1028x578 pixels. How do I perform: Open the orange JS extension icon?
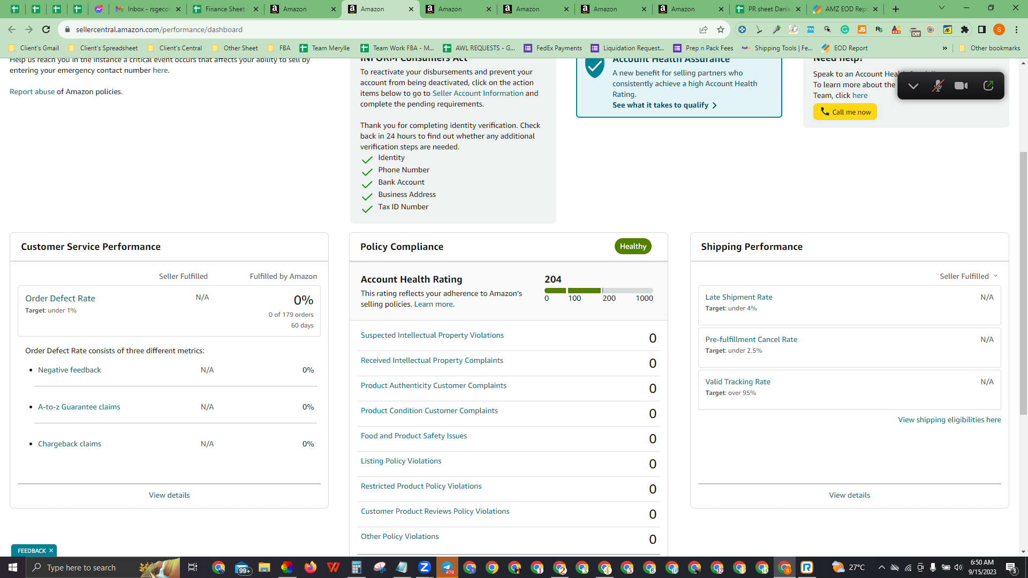coord(862,29)
